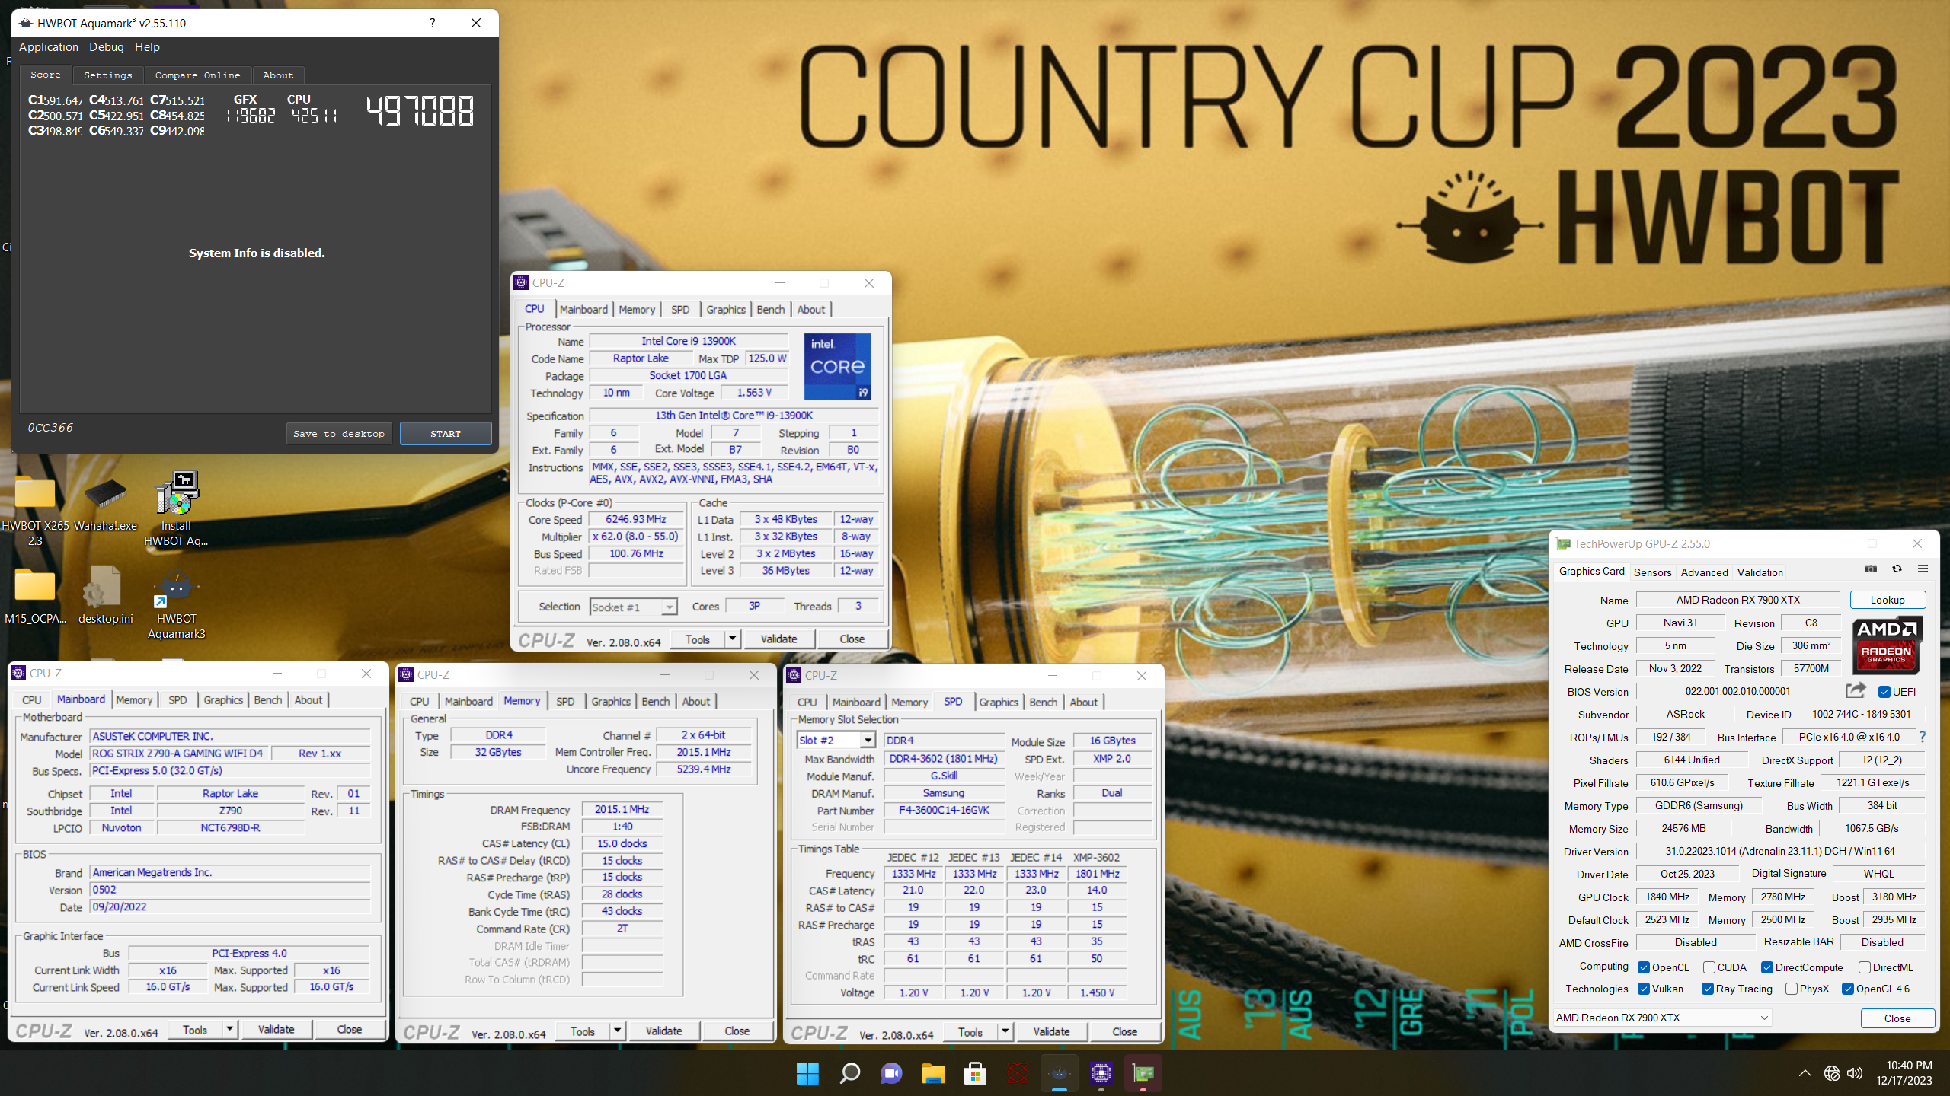1950x1096 pixels.
Task: Click the help question mark in Aquamark title bar
Action: [432, 23]
